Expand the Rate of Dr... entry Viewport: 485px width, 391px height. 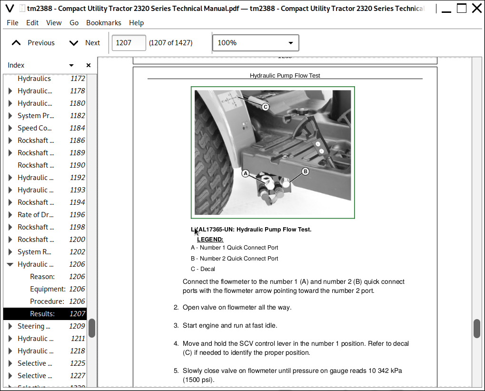pos(10,215)
